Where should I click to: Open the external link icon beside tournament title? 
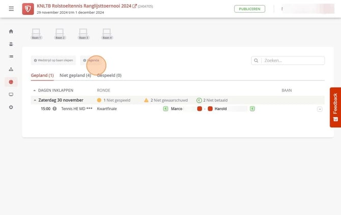click(x=134, y=6)
